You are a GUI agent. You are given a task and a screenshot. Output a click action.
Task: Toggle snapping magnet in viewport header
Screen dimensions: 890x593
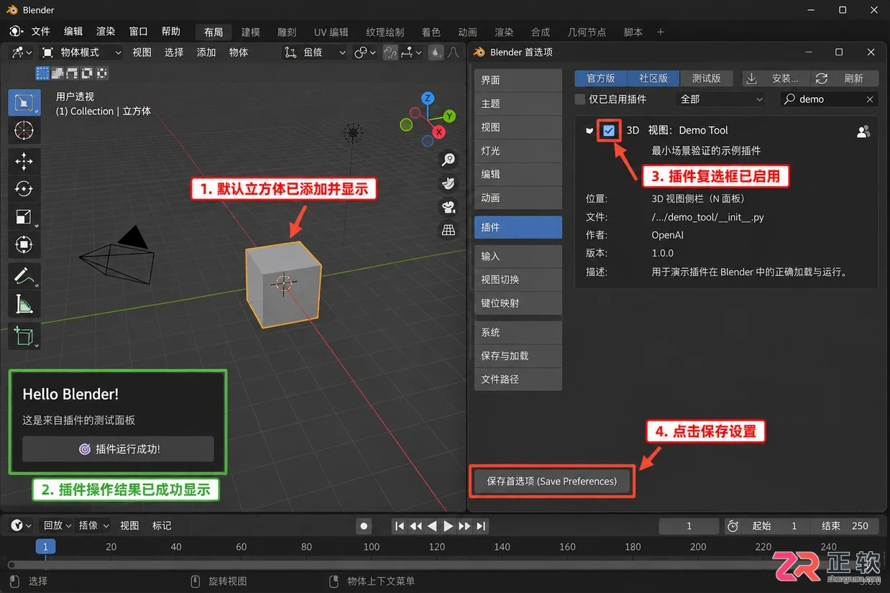pos(390,52)
